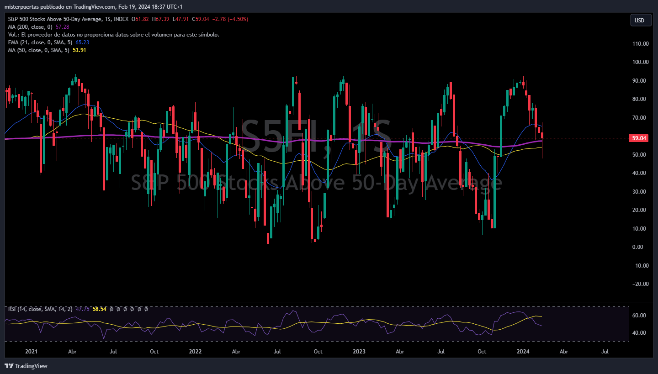Select the Vol. data provider notice
658x374 pixels.
pos(113,35)
